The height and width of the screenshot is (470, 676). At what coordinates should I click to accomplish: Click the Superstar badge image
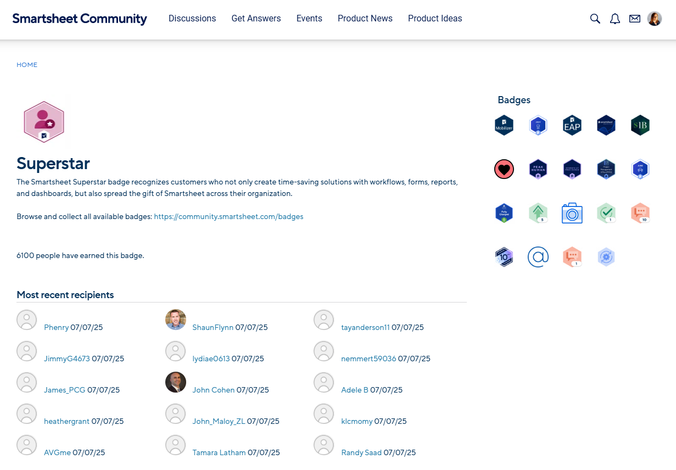pyautogui.click(x=44, y=122)
